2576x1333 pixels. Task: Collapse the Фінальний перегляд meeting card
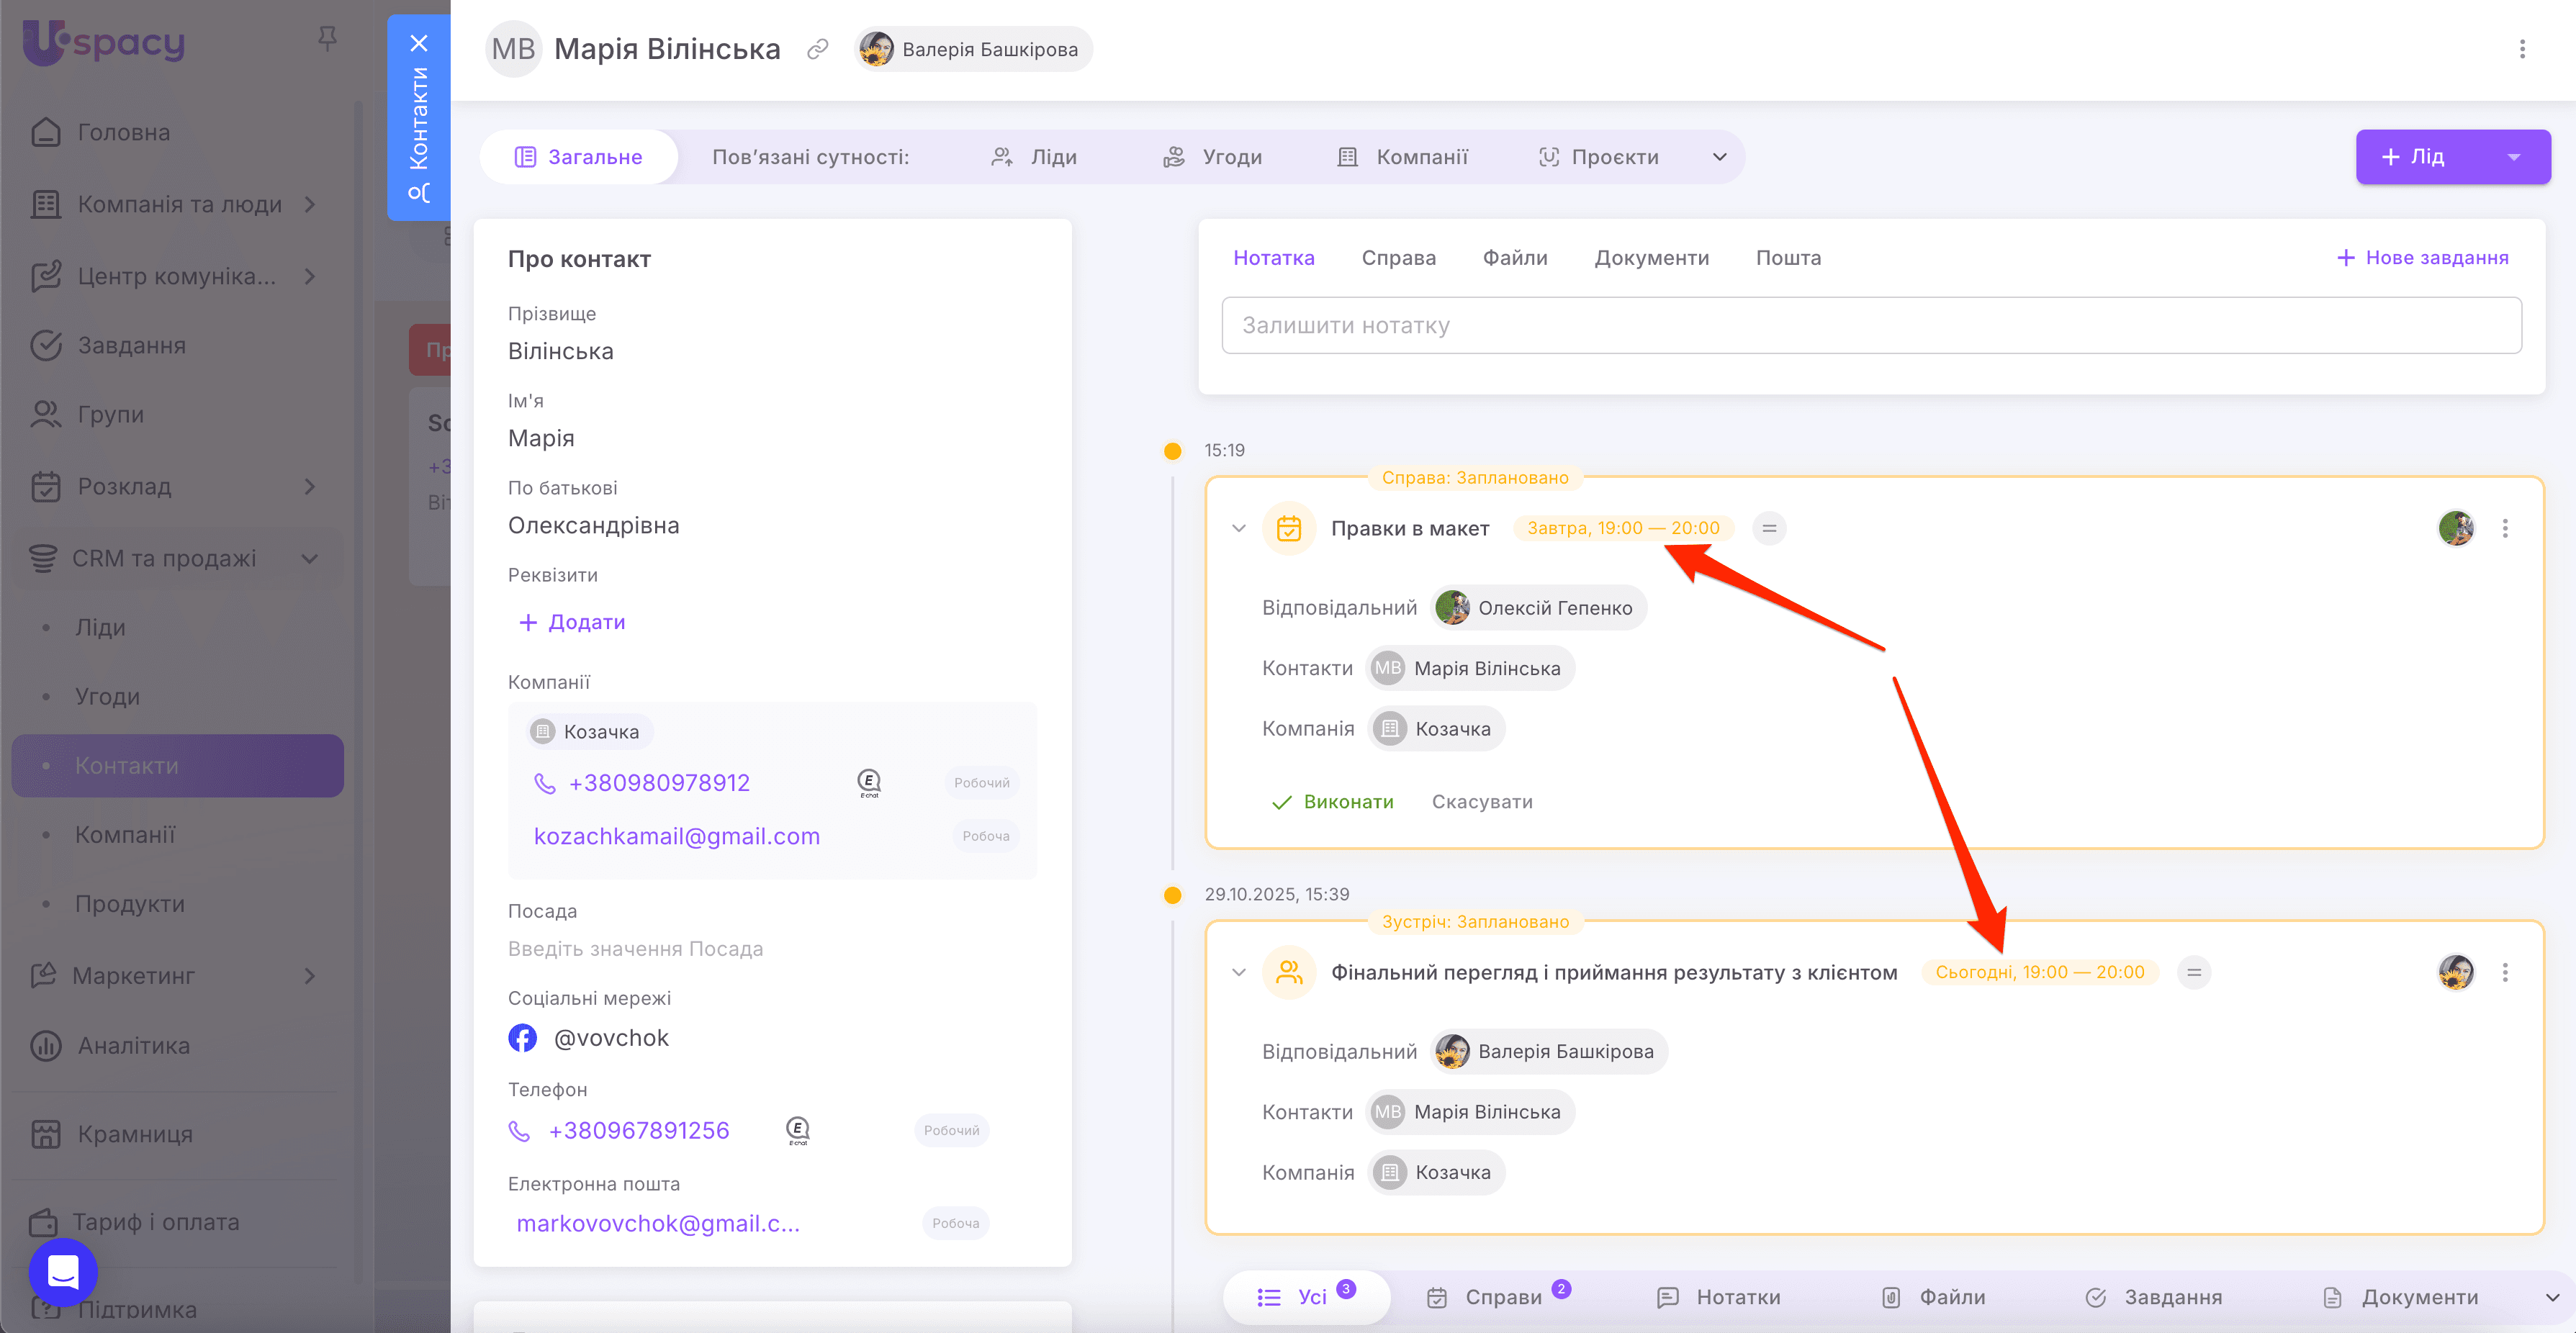[1239, 972]
